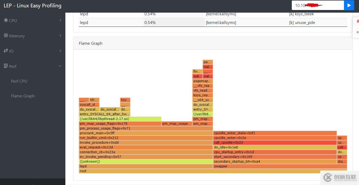Expand the Memory menu chevron
Image resolution: width=359 pixels, height=185 pixels.
click(x=60, y=36)
